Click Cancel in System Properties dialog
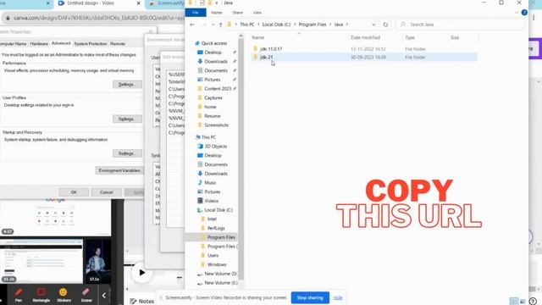Screen dimensions: 542x305 (107, 192)
